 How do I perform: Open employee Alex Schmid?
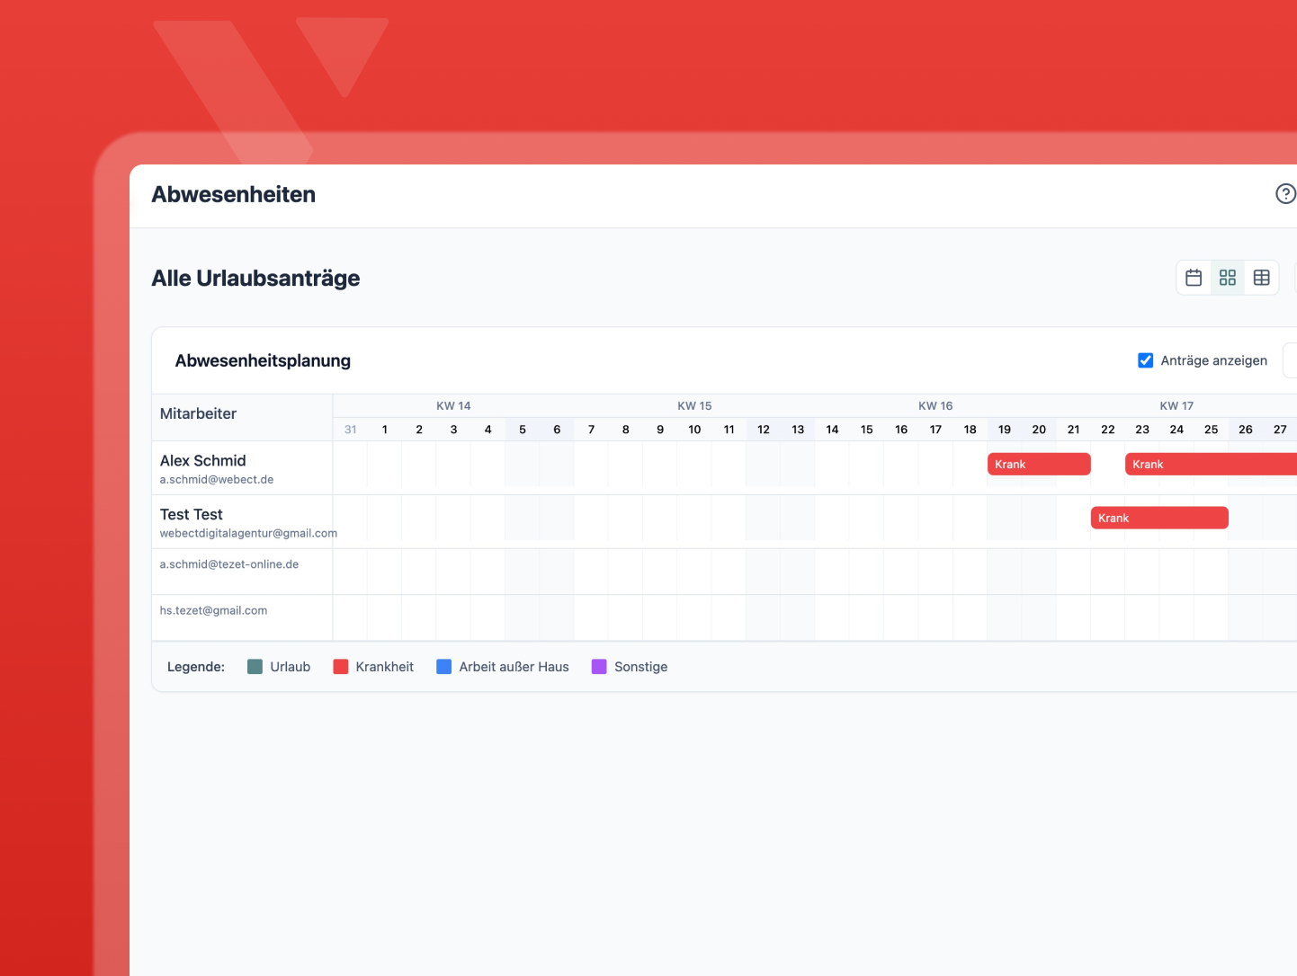202,460
